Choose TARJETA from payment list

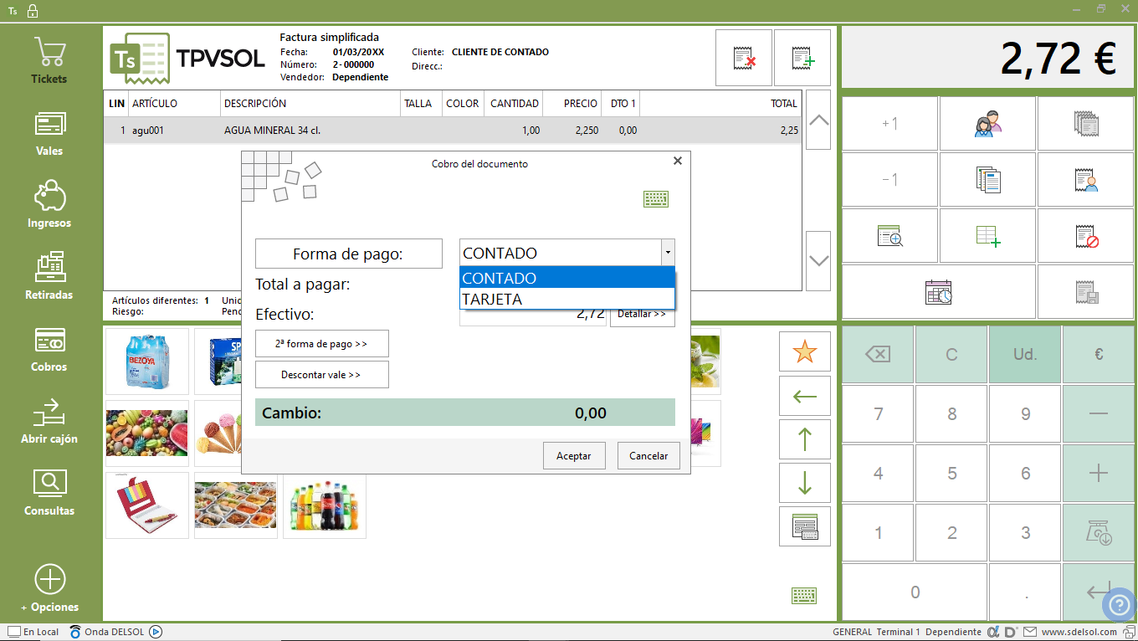coord(567,299)
